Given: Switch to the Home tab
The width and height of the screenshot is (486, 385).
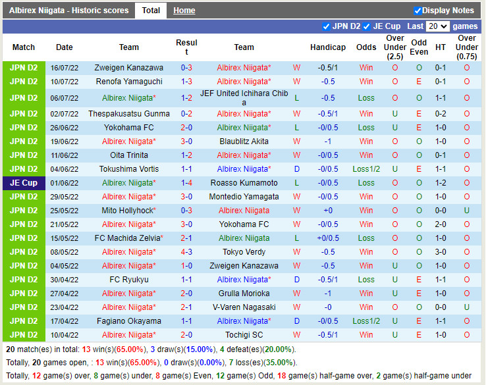Looking at the screenshot, I should click(184, 11).
